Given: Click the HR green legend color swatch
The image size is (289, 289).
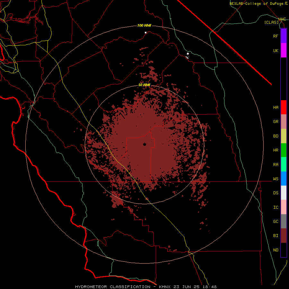Looking at the screenshot, I should [284, 150].
